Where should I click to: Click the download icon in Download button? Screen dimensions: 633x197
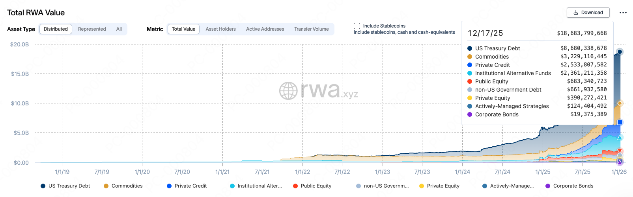tap(576, 13)
